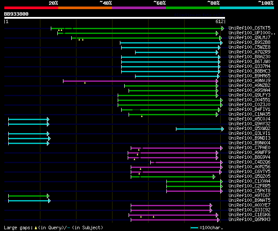Open the UniRef100_Q9LMJ7 hit label
The width and height of the screenshot is (278, 231).
[249, 38]
